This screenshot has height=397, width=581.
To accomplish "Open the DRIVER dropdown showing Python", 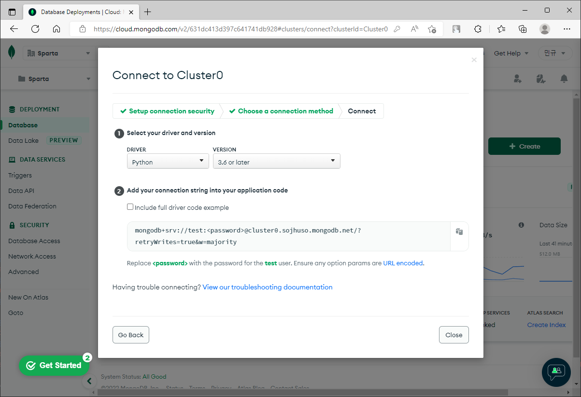I will pyautogui.click(x=168, y=162).
